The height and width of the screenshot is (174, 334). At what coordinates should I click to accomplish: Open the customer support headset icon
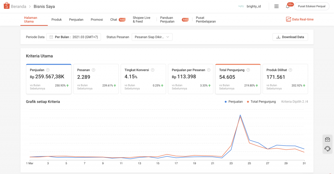click(x=327, y=149)
